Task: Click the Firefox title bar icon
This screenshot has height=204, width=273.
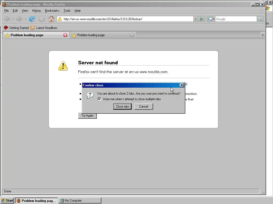Action: pyautogui.click(x=5, y=4)
